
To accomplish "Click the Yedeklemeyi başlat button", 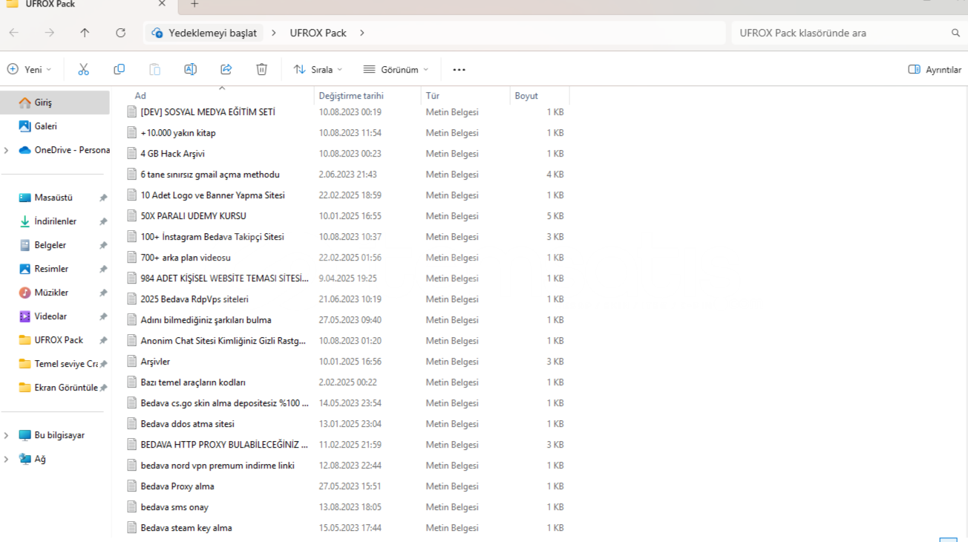I will (x=204, y=33).
